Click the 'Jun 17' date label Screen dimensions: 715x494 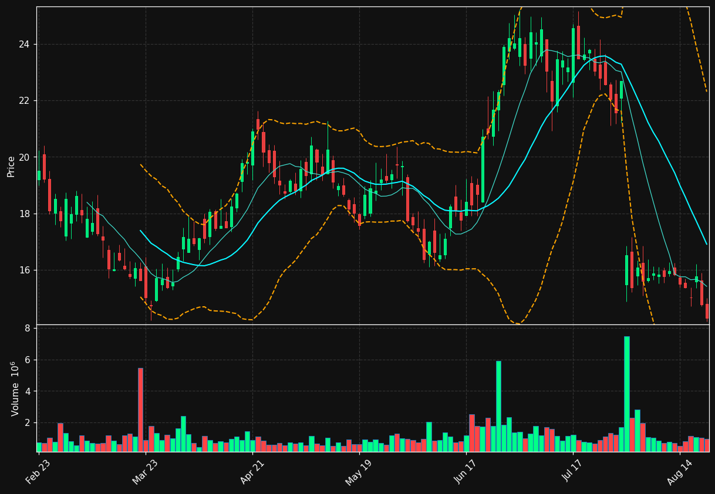click(466, 472)
